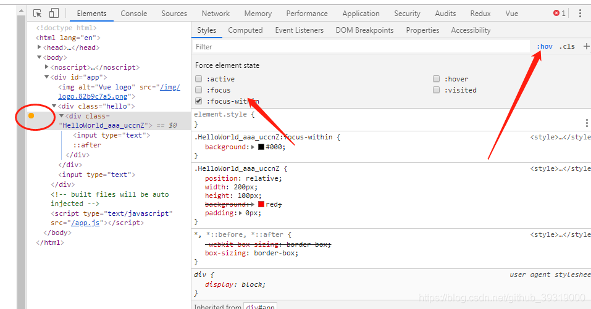
Task: Expand background #000 shorthand triangle
Action: pyautogui.click(x=253, y=147)
